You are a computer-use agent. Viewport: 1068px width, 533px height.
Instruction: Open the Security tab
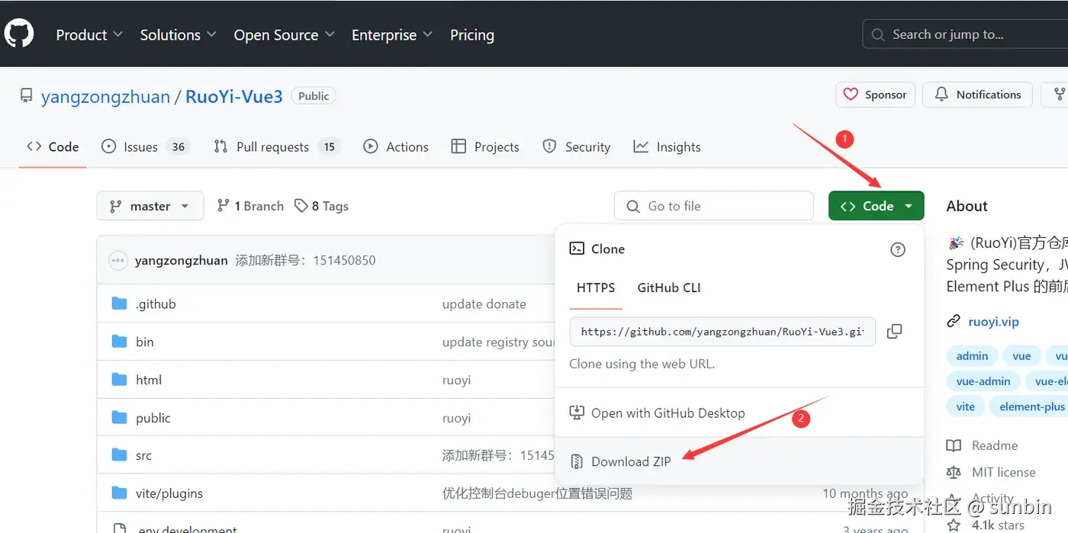[x=576, y=147]
